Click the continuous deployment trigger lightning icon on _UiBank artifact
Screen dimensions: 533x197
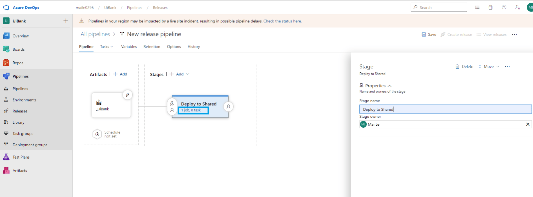click(x=128, y=95)
